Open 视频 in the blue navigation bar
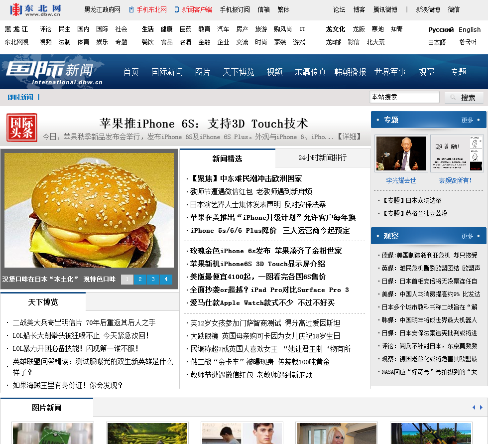 274,72
